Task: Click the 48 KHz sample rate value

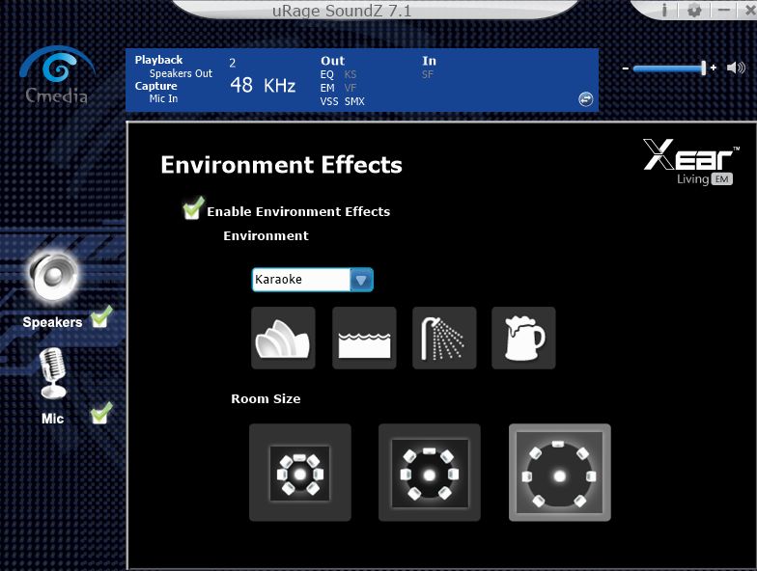Action: click(263, 85)
